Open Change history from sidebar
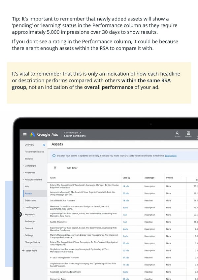The height and width of the screenshot is (280, 198). (x=32, y=242)
